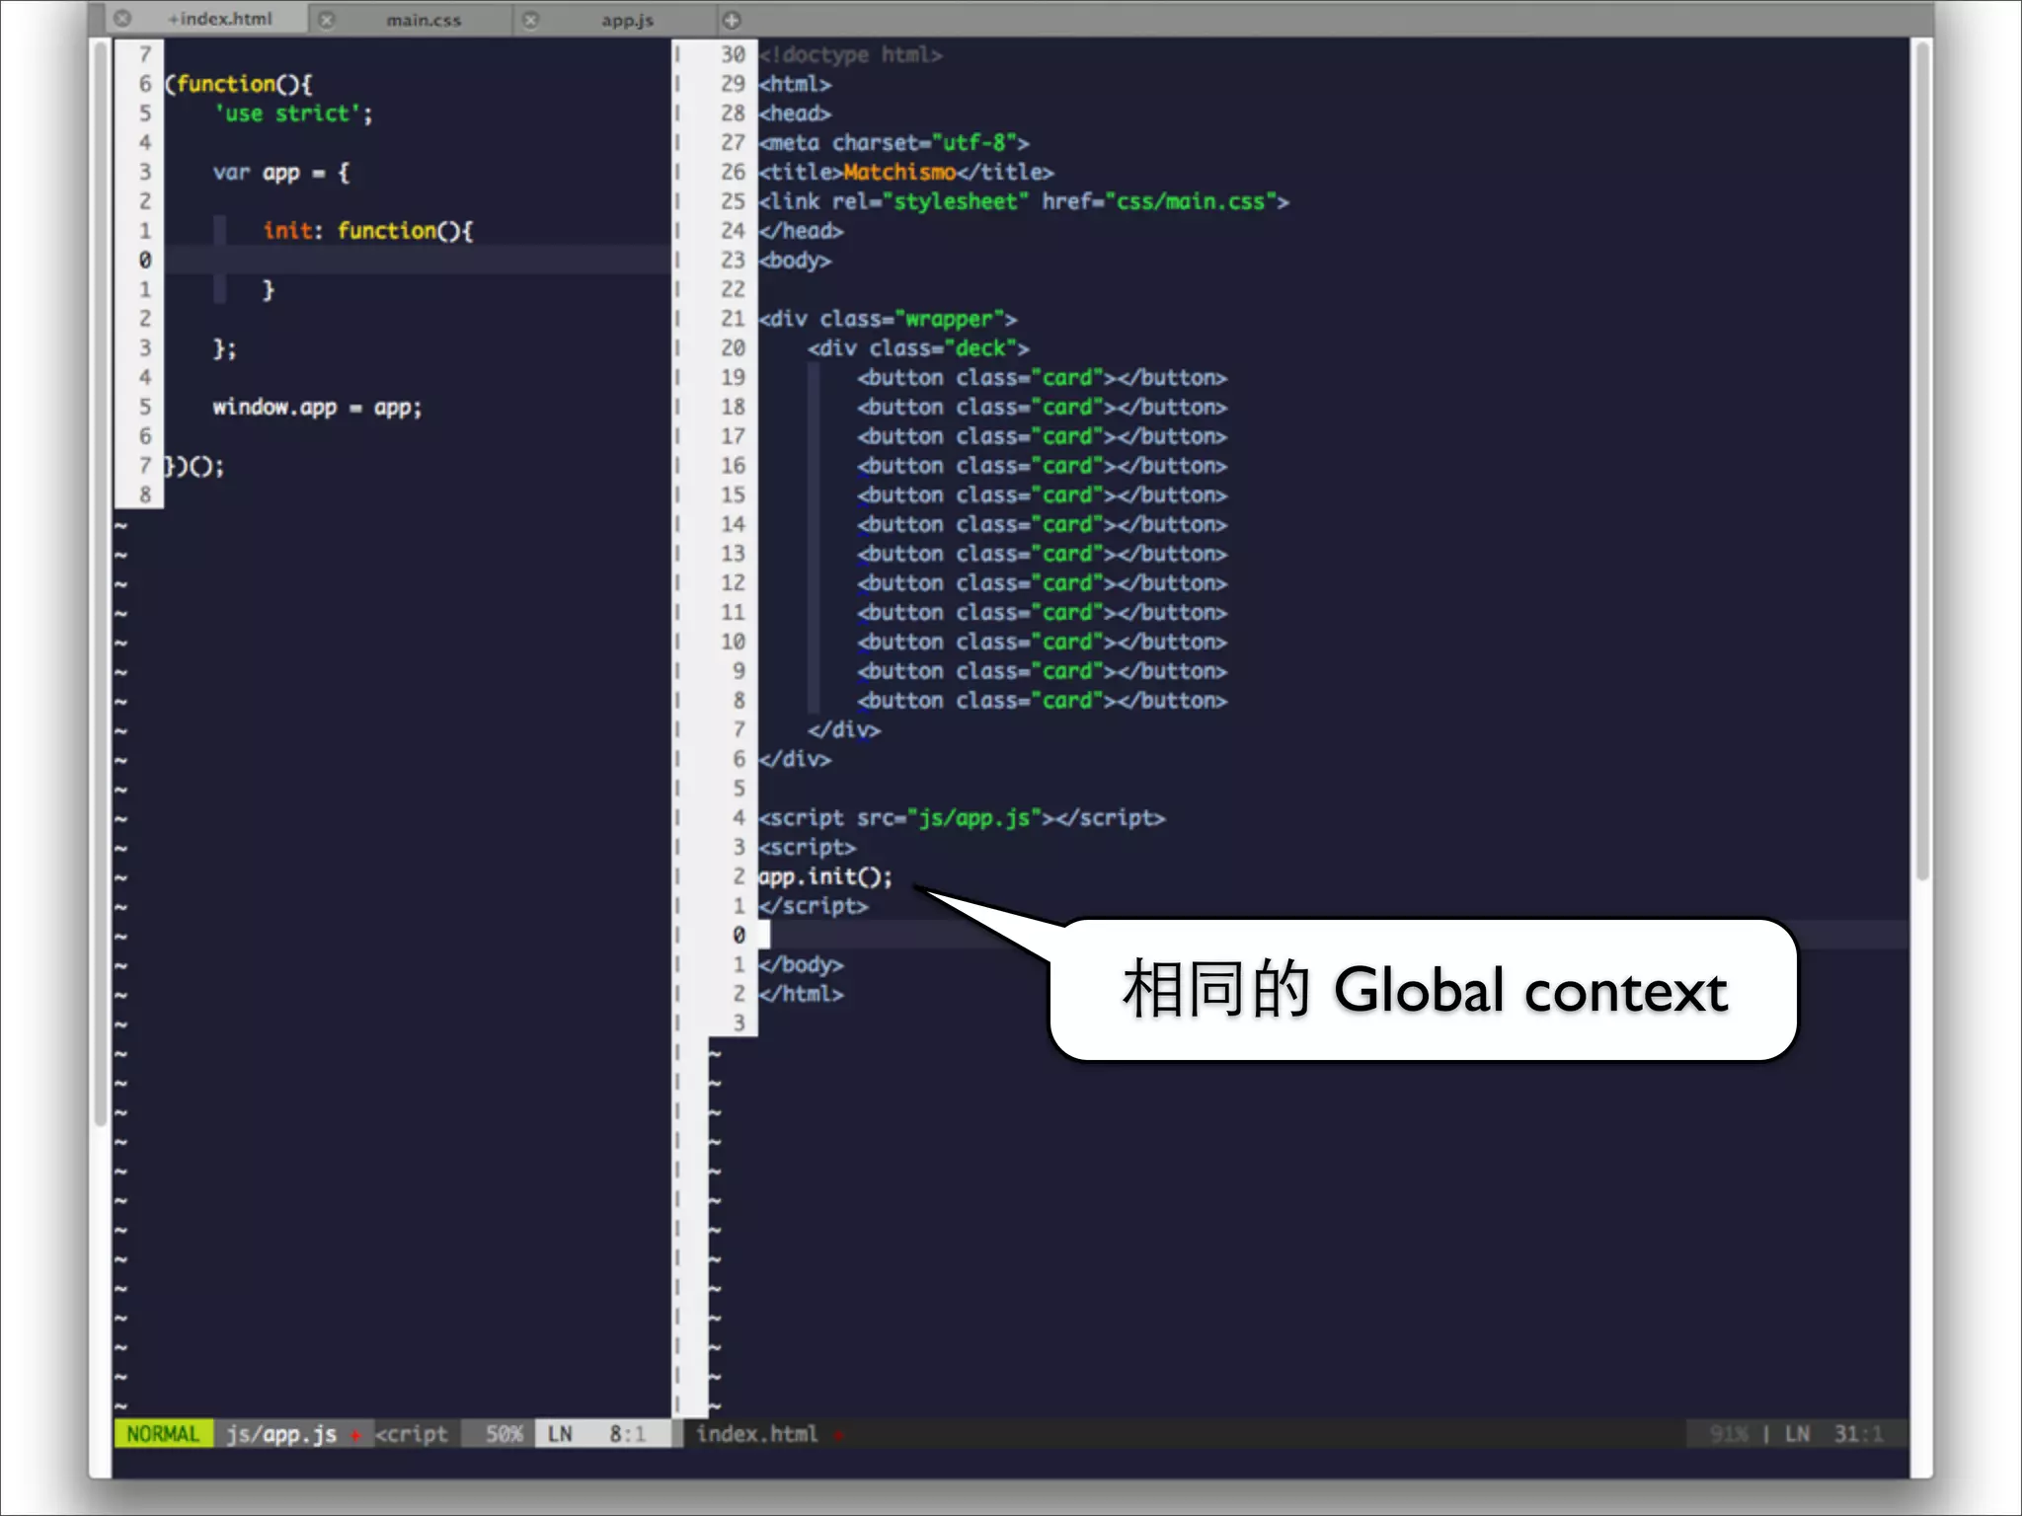Click the '<cript' filetype label in status line
Image resolution: width=2022 pixels, height=1516 pixels.
coord(411,1434)
